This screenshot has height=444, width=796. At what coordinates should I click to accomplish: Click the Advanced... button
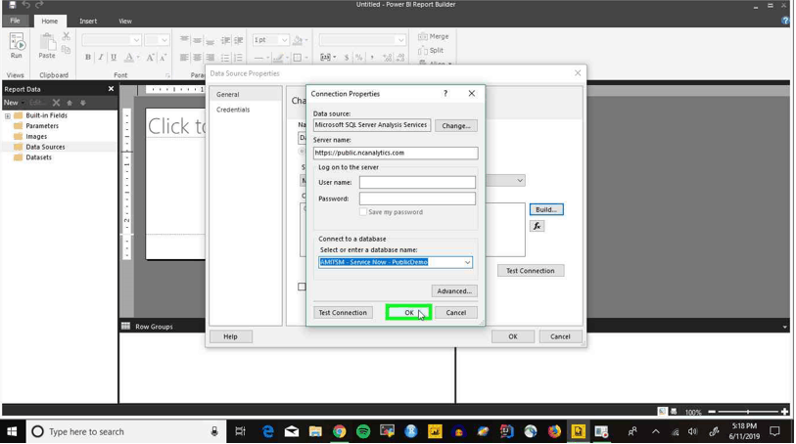coord(454,290)
